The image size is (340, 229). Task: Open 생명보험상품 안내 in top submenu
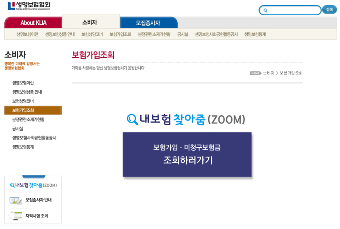60,34
